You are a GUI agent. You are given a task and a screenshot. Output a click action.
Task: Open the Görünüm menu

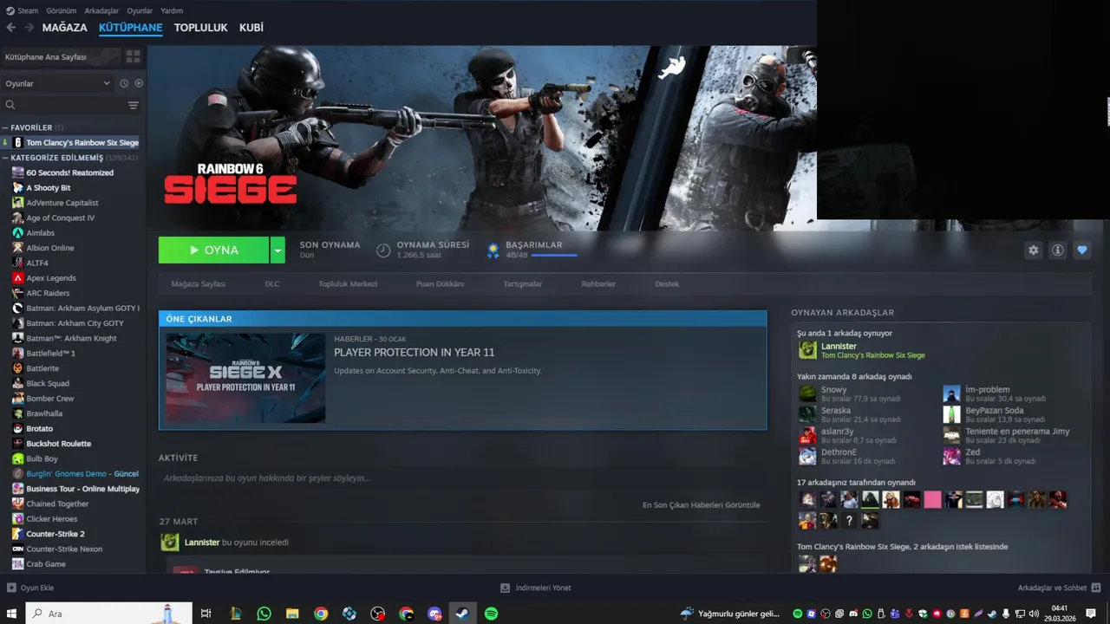point(61,10)
